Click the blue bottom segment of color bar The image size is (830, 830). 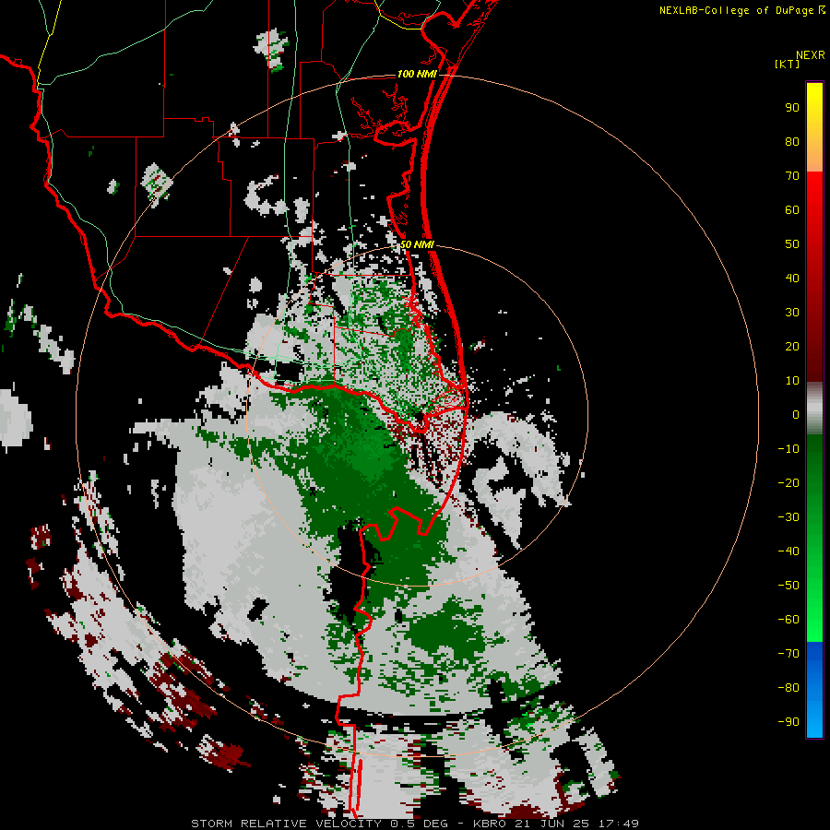(814, 690)
